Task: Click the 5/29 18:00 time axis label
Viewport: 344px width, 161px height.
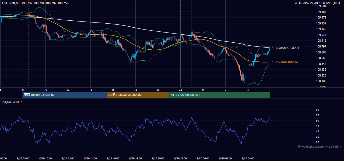Action: [135, 158]
